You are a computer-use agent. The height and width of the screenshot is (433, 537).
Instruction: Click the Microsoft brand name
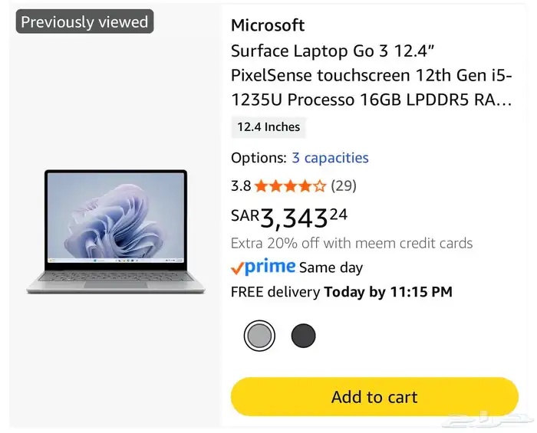[268, 25]
